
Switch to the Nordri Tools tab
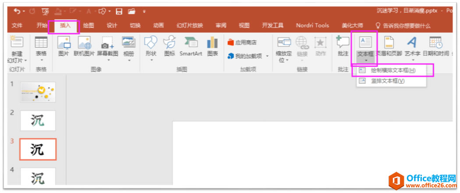[312, 25]
